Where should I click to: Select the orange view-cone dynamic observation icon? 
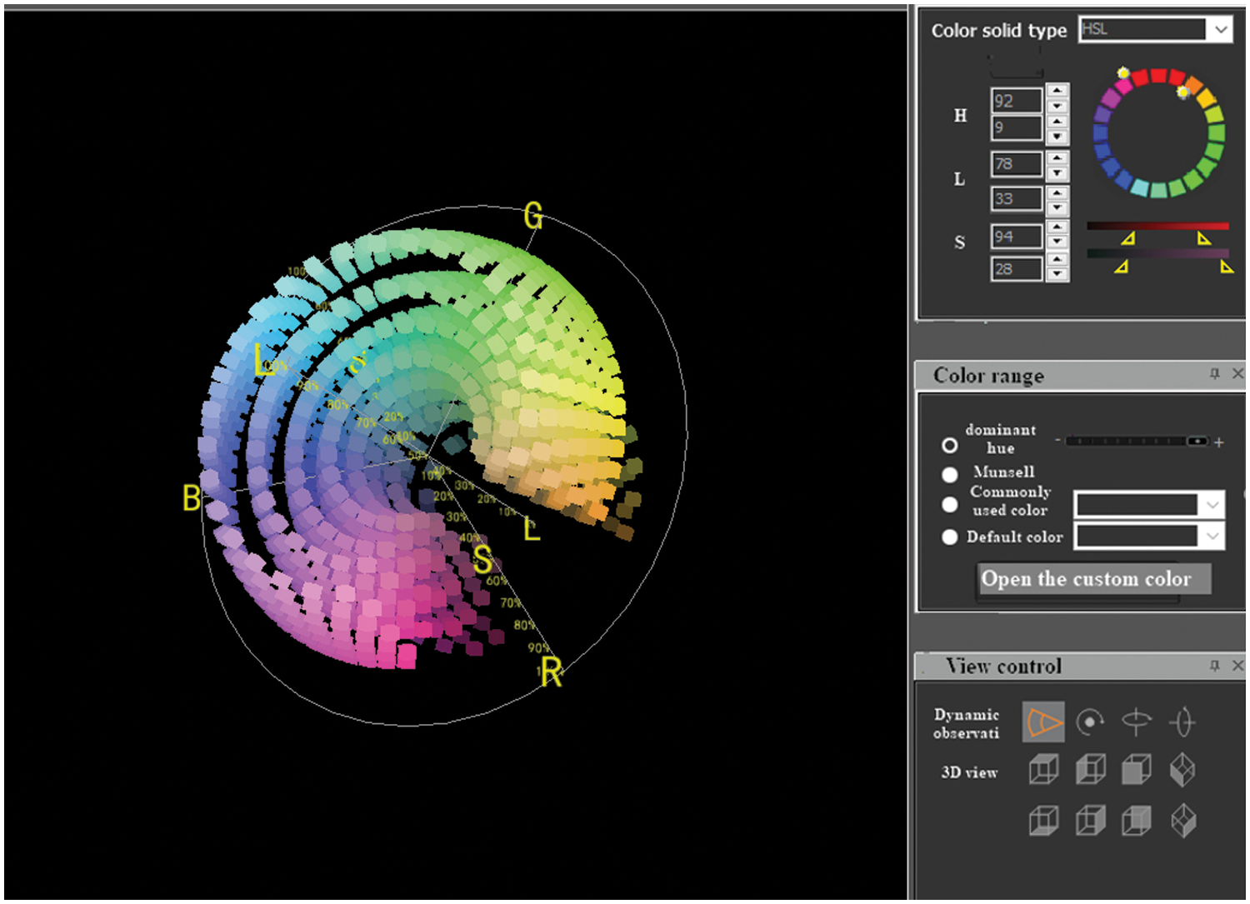click(x=1042, y=722)
